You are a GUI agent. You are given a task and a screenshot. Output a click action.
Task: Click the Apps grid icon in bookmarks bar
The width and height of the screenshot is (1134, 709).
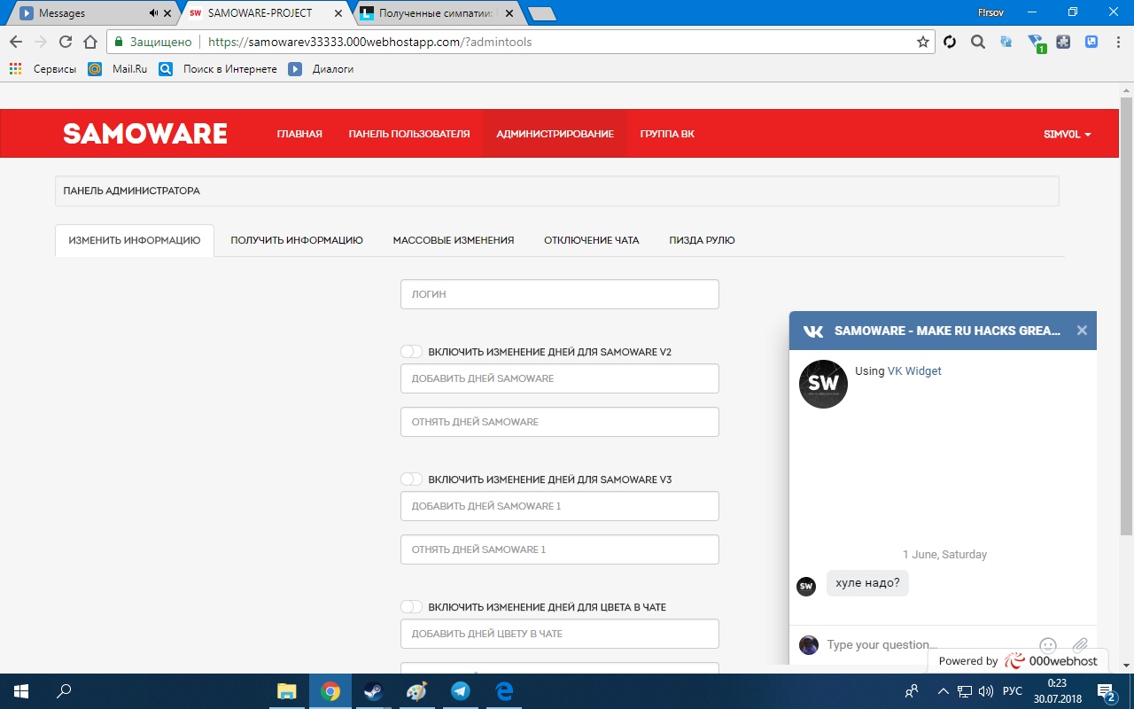15,69
